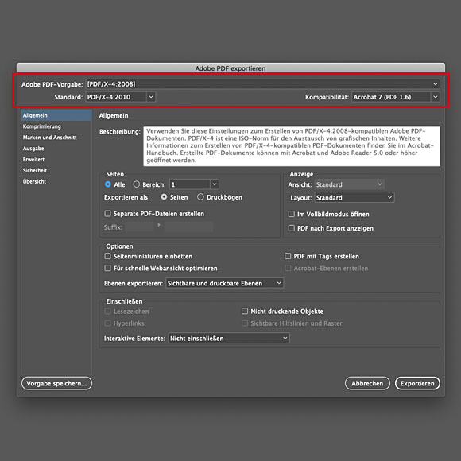Select the Bereich radio button
The height and width of the screenshot is (461, 461).
[136, 184]
